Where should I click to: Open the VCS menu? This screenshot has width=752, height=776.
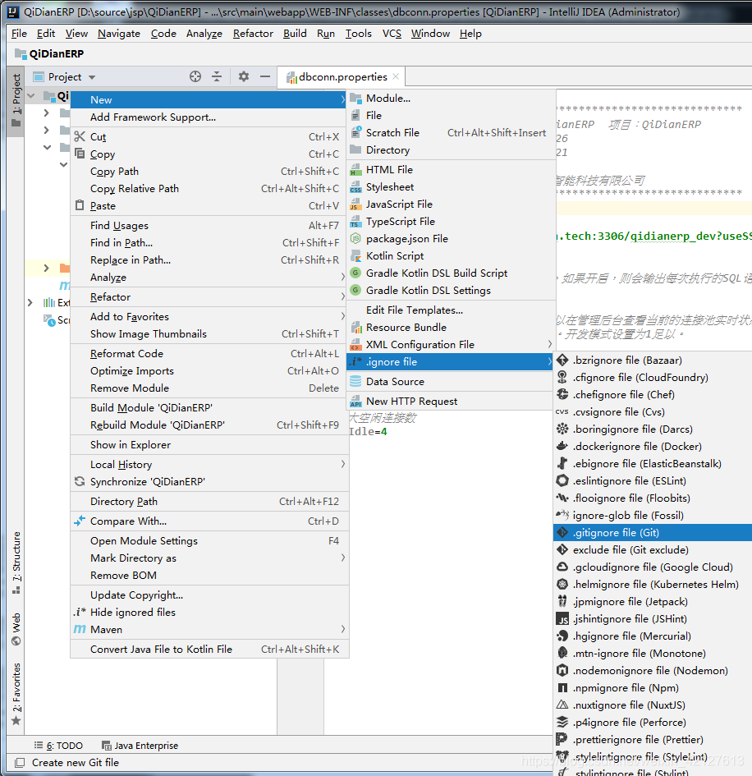pos(392,33)
